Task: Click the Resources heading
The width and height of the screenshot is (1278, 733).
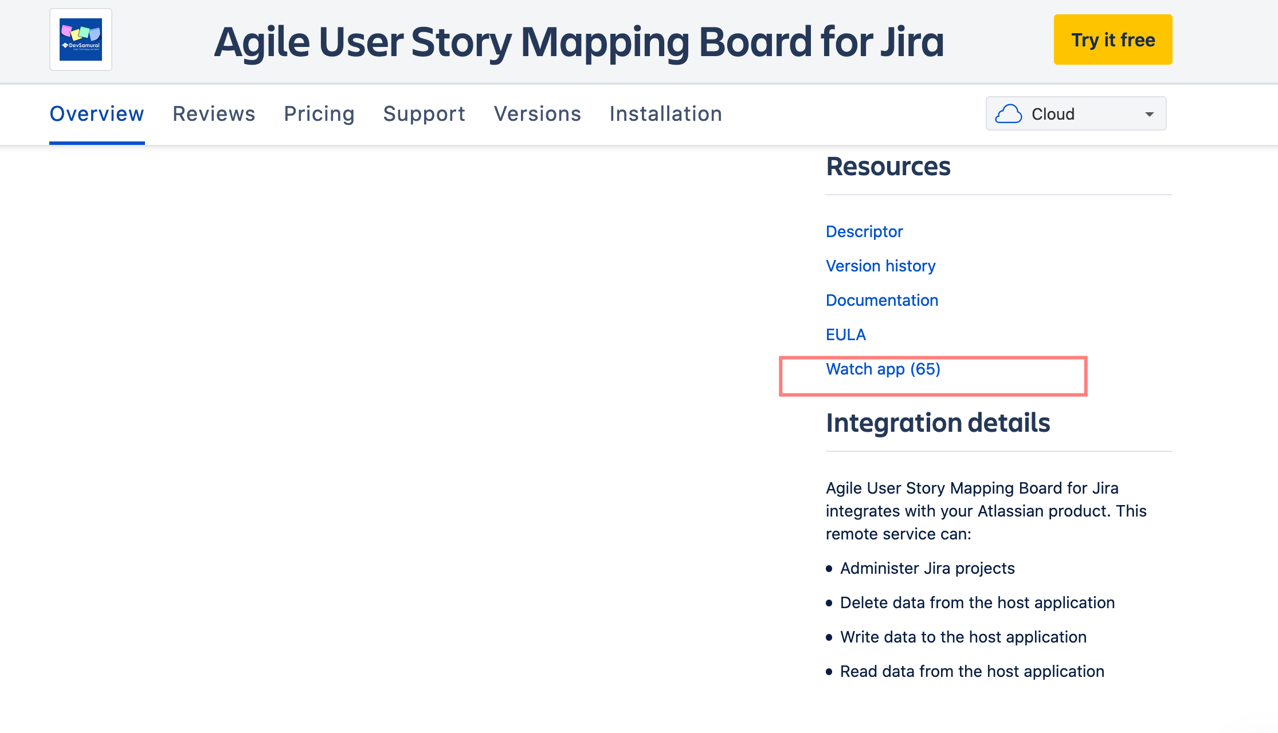Action: [888, 167]
